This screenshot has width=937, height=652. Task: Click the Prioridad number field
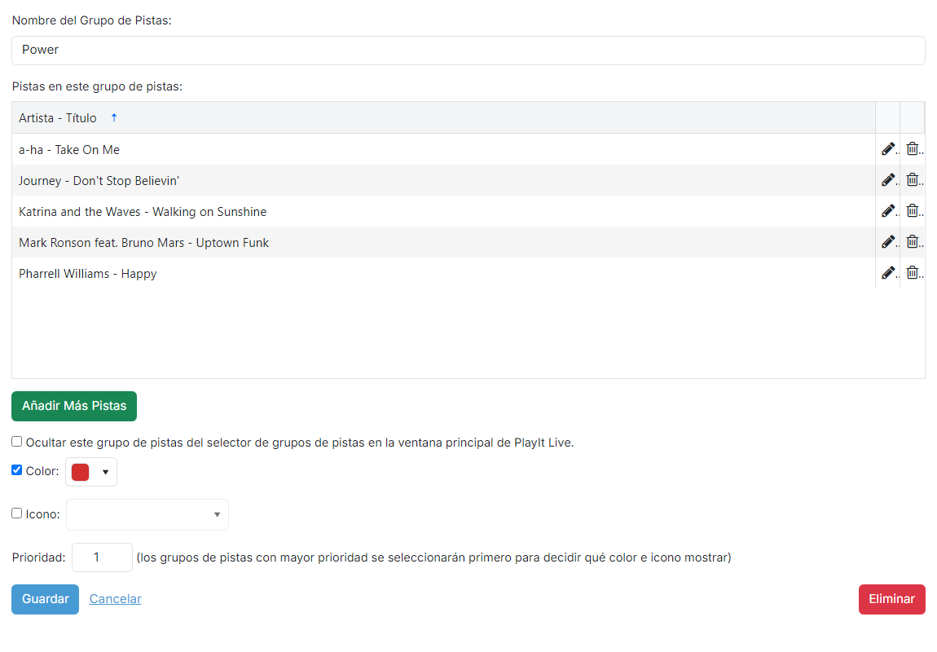(102, 557)
